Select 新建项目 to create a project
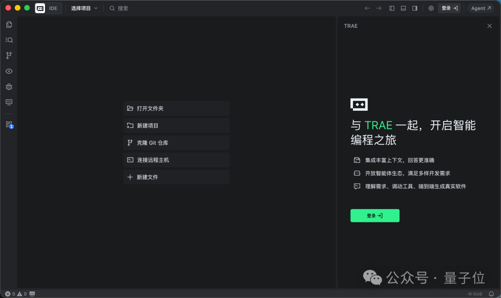 point(176,126)
